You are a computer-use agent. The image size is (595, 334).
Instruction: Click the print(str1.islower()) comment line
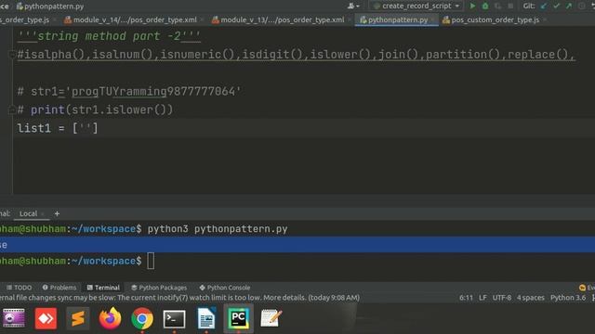coord(95,109)
